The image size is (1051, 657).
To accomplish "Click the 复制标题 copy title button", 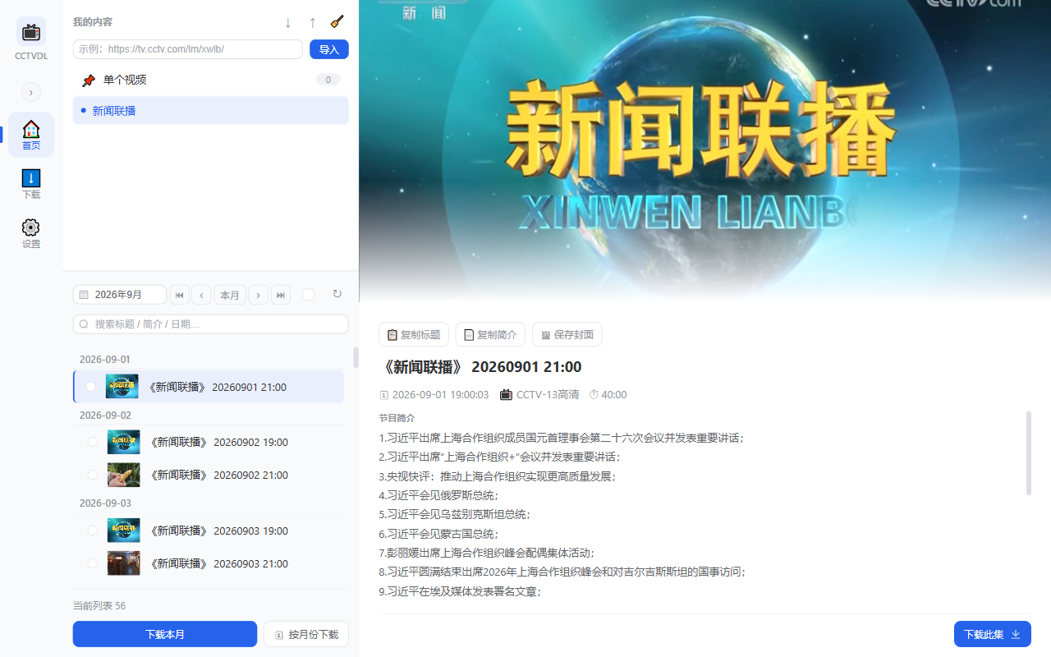I will [414, 334].
